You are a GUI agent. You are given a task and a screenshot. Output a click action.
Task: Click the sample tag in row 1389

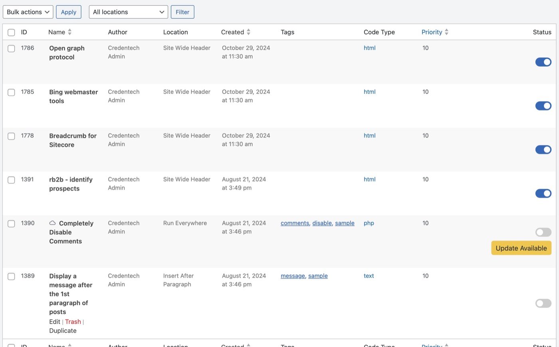click(318, 276)
